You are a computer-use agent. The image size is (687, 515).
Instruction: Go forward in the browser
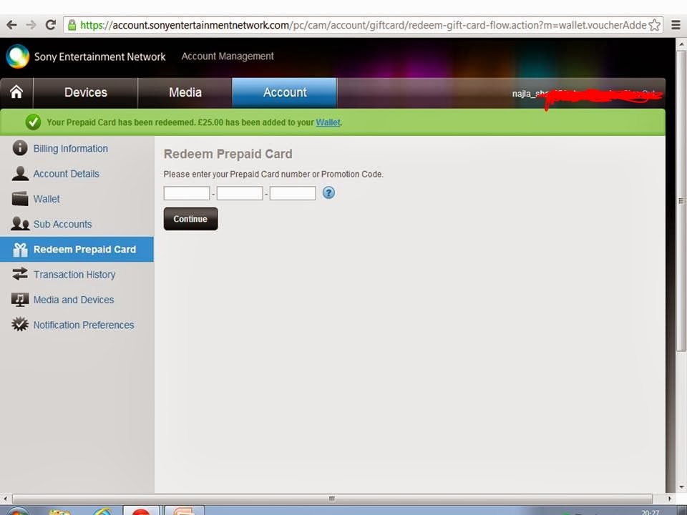tap(31, 25)
